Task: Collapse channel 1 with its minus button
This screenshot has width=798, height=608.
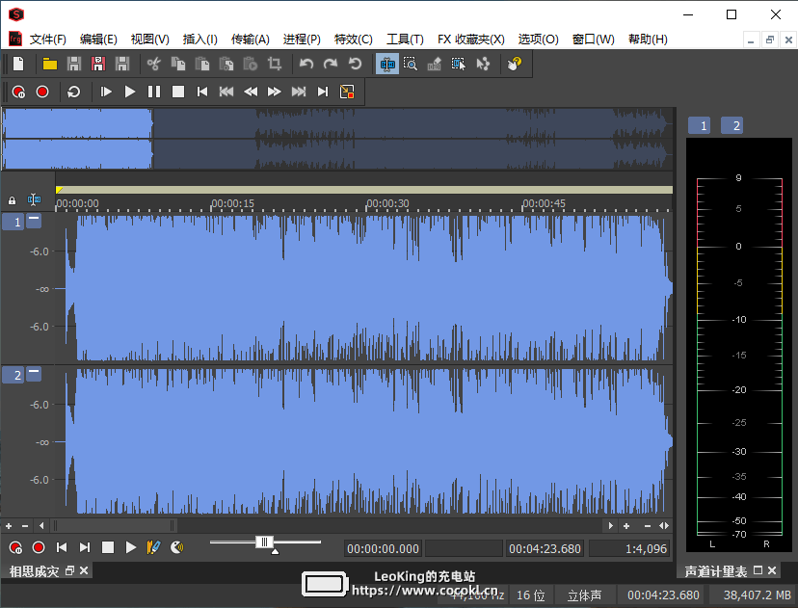Action: click(x=34, y=220)
